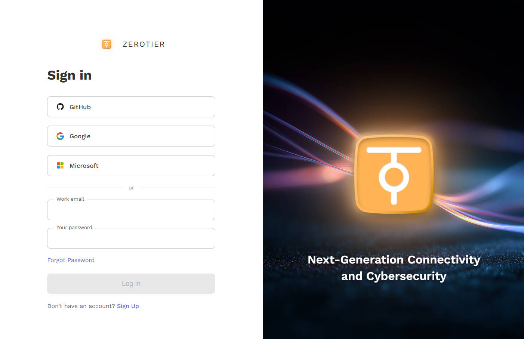Focus the Your password field
Viewport: 524px width, 339px height.
pos(131,238)
